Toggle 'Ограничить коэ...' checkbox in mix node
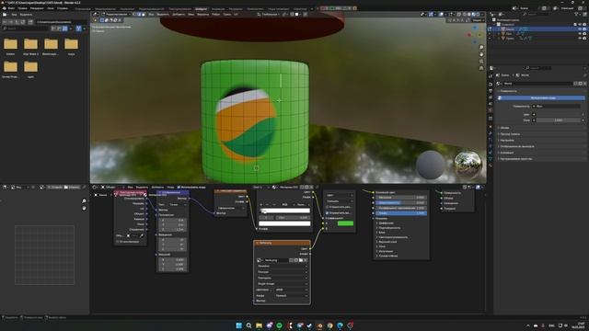The height and width of the screenshot is (331, 589). coord(327,212)
